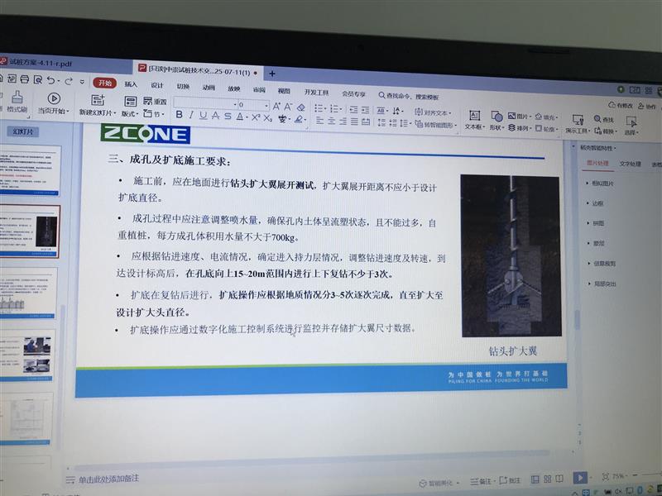Apply Italic formatting
The width and height of the screenshot is (662, 496).
pos(191,116)
